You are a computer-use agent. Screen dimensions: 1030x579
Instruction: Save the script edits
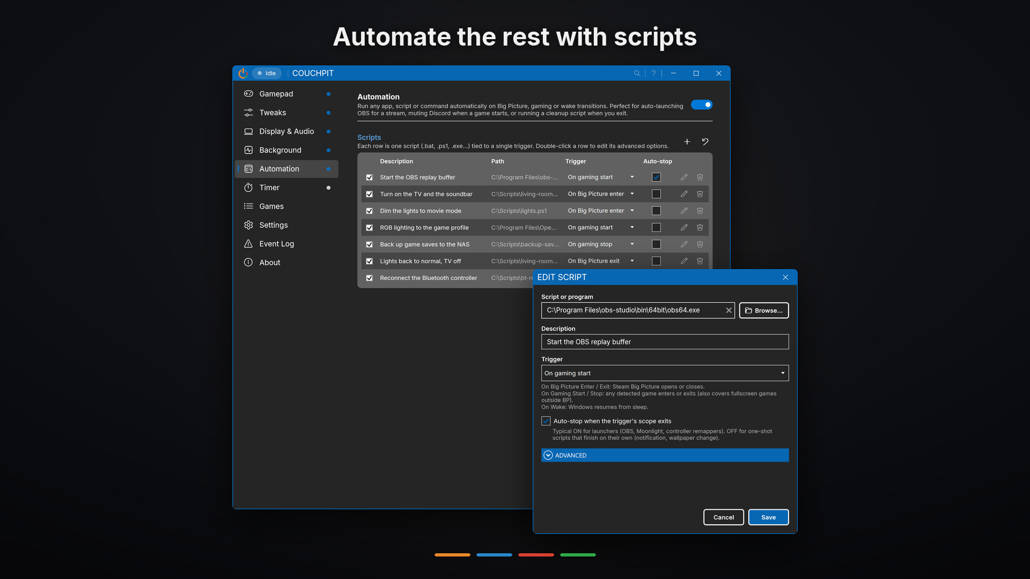[768, 517]
